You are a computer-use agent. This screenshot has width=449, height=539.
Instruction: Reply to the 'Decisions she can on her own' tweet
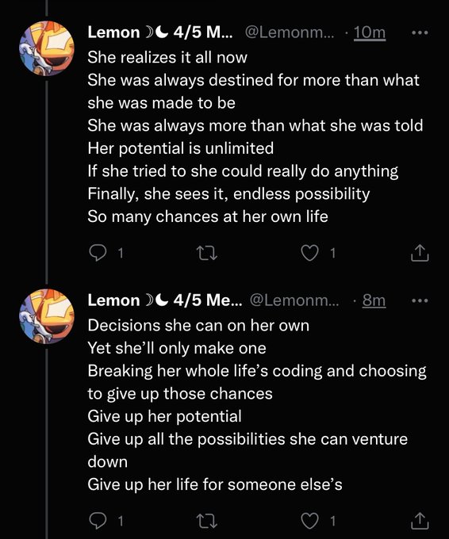point(98,521)
